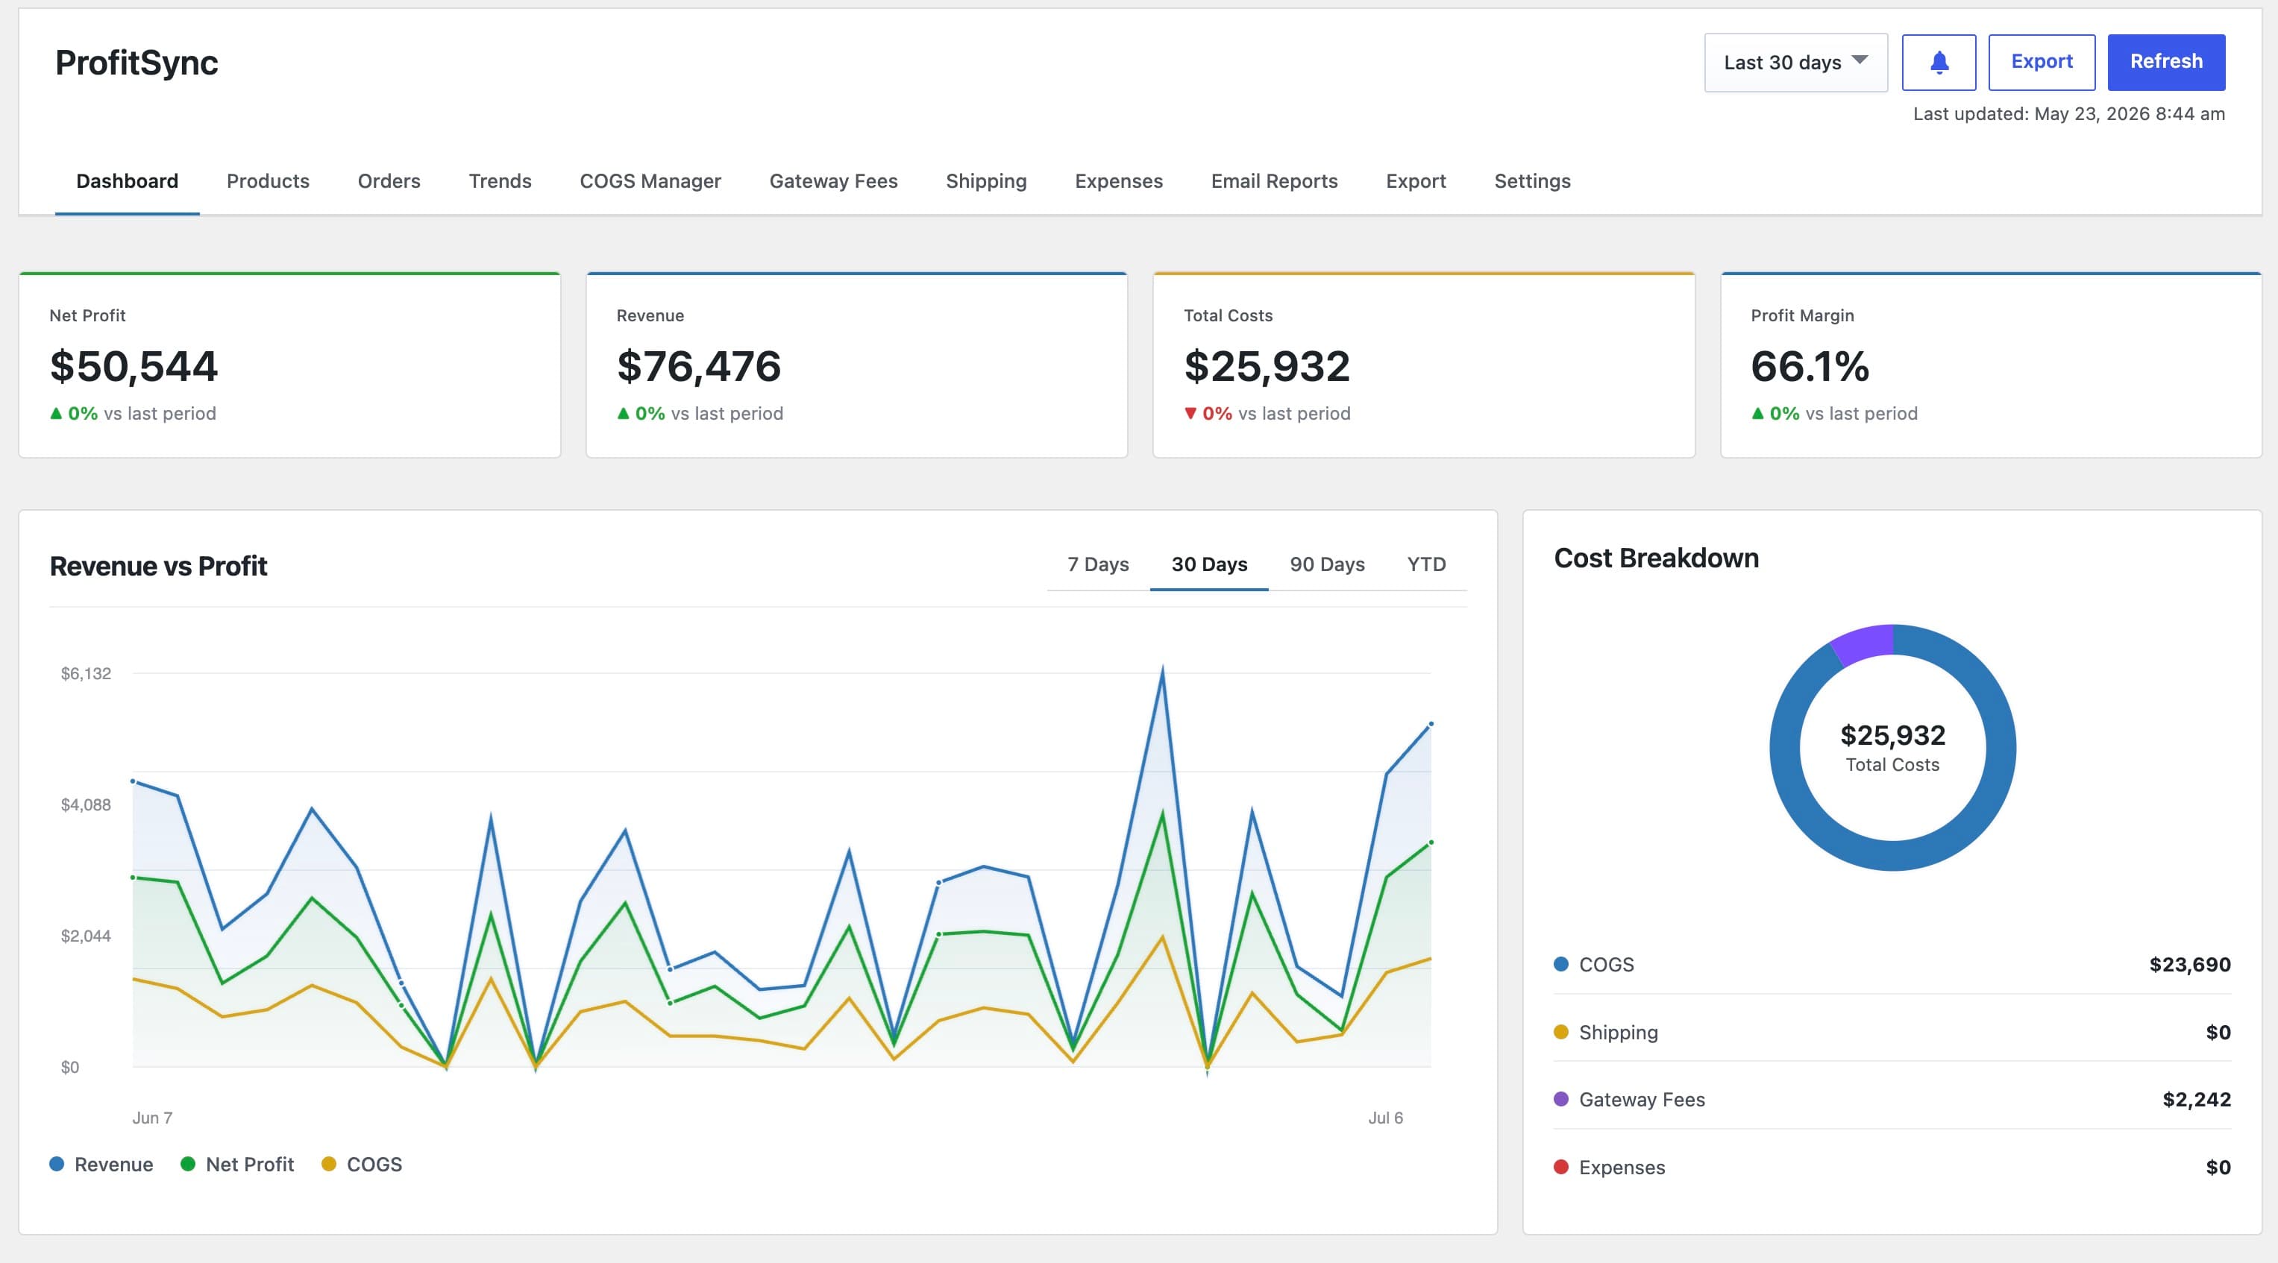
Task: Click the red down arrow in Total Costs card
Action: click(1190, 414)
